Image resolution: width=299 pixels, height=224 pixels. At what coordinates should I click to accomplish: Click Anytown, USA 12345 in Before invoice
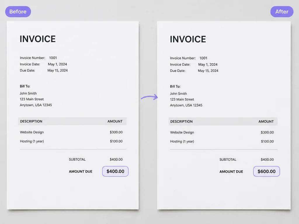pyautogui.click(x=36, y=105)
